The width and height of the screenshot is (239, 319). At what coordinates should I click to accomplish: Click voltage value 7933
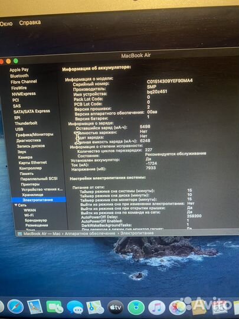coord(151,168)
